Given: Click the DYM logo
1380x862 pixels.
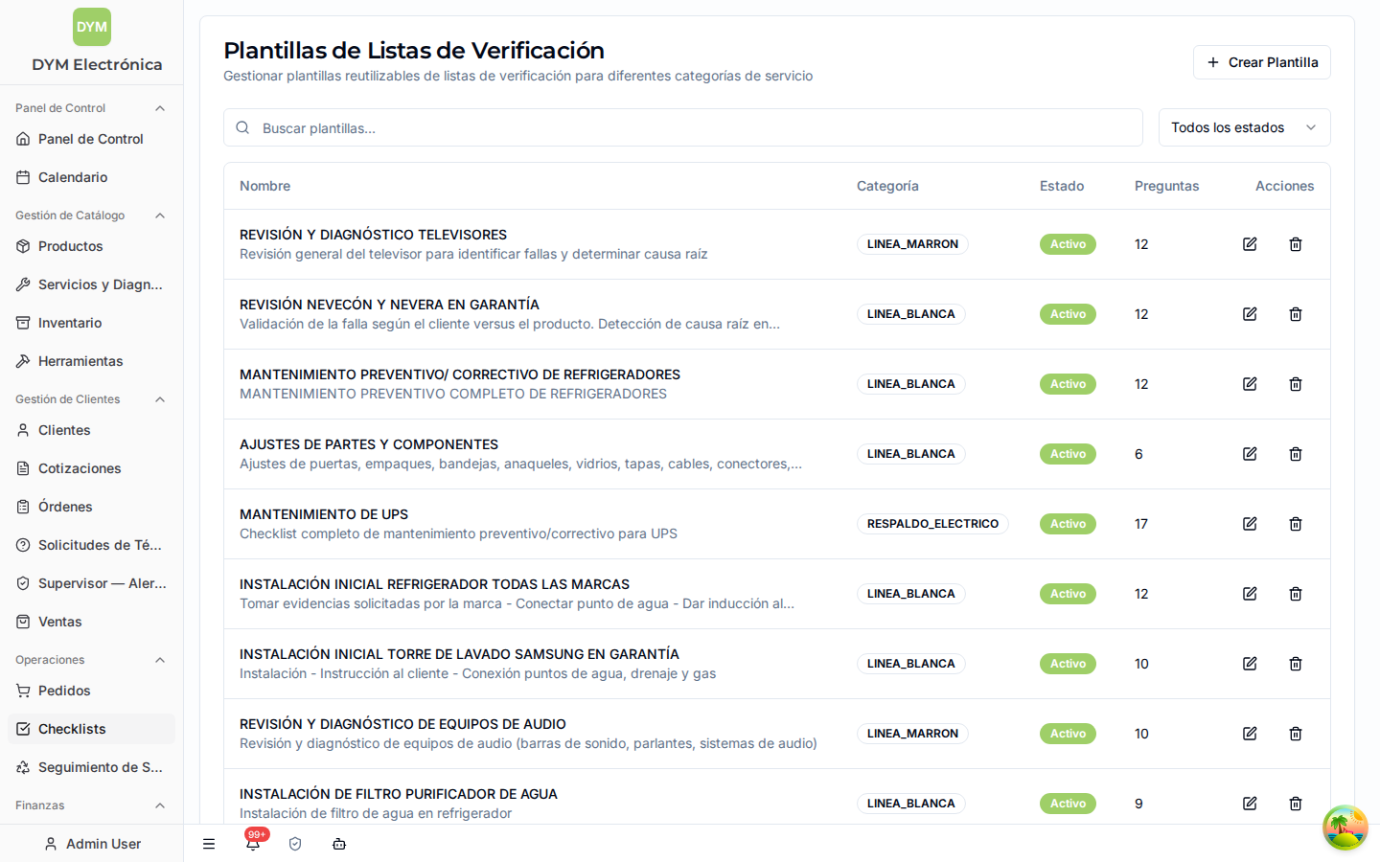Looking at the screenshot, I should click(x=92, y=27).
